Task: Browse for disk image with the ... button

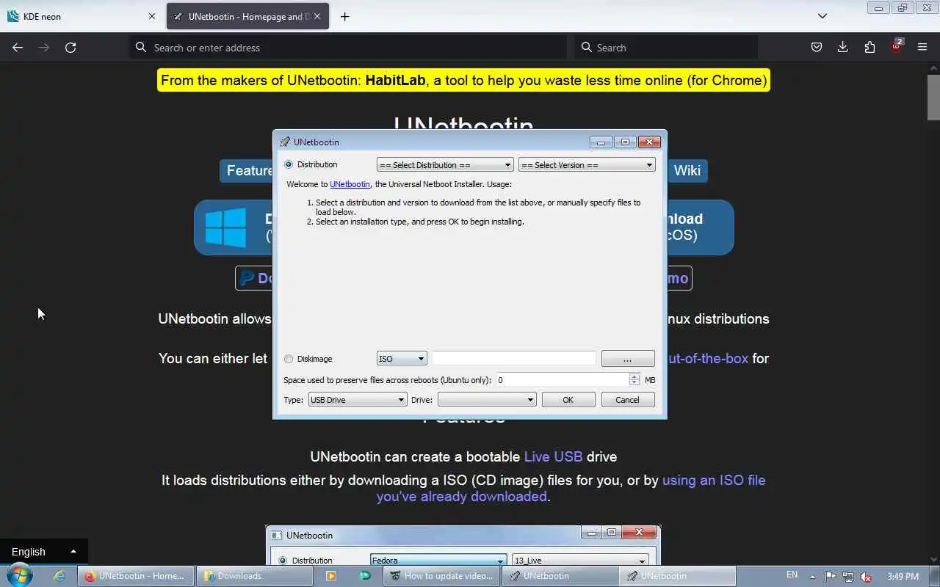Action: (x=628, y=359)
